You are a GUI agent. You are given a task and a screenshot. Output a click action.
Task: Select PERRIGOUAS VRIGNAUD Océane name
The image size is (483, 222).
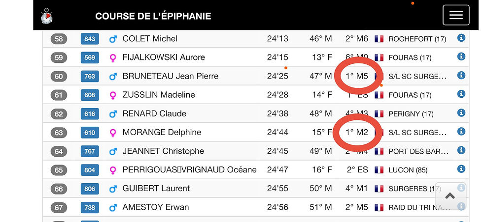[189, 170]
